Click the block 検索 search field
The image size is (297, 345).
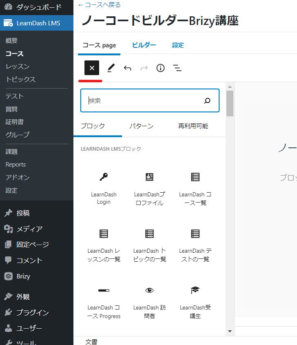(150, 100)
